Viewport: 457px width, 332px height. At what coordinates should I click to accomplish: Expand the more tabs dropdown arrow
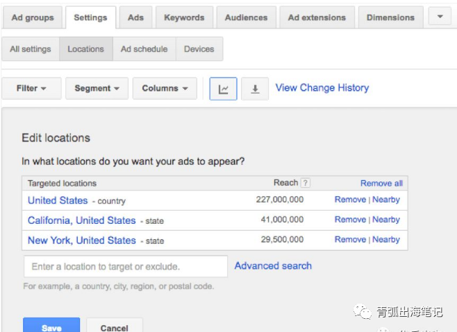440,17
